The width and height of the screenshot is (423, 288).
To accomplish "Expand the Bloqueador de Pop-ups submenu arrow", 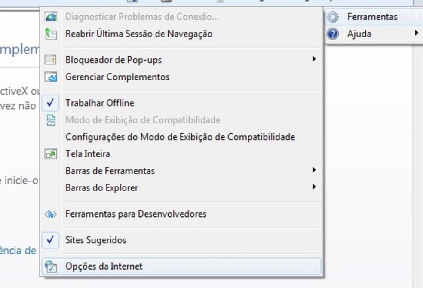I will point(314,59).
